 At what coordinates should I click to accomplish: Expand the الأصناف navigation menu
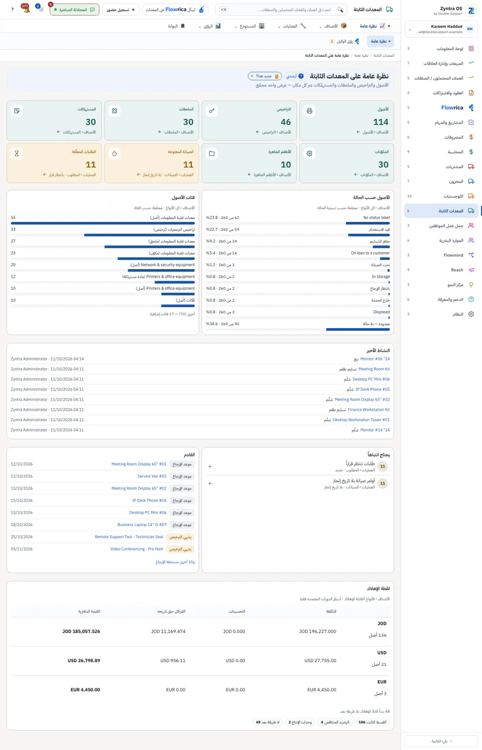[333, 26]
